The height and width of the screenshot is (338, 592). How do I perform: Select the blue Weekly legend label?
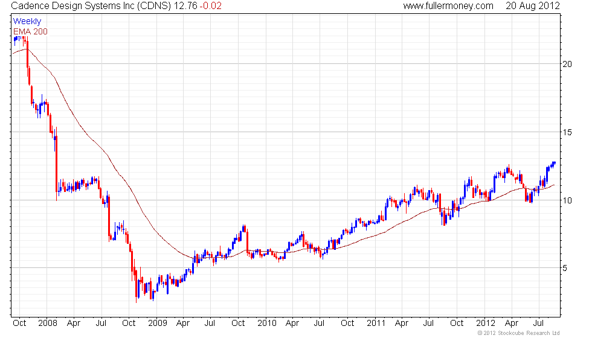tap(27, 22)
